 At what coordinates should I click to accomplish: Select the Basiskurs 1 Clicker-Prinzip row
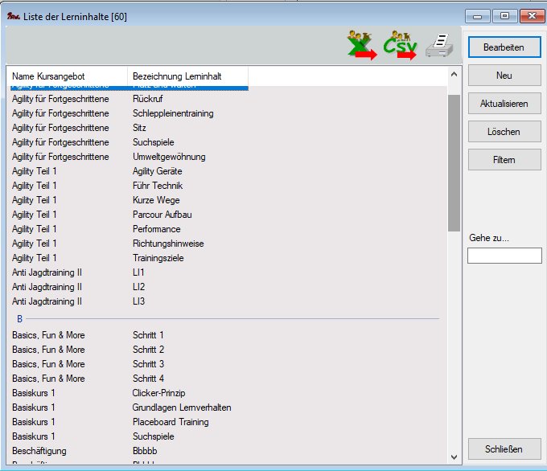(x=158, y=393)
